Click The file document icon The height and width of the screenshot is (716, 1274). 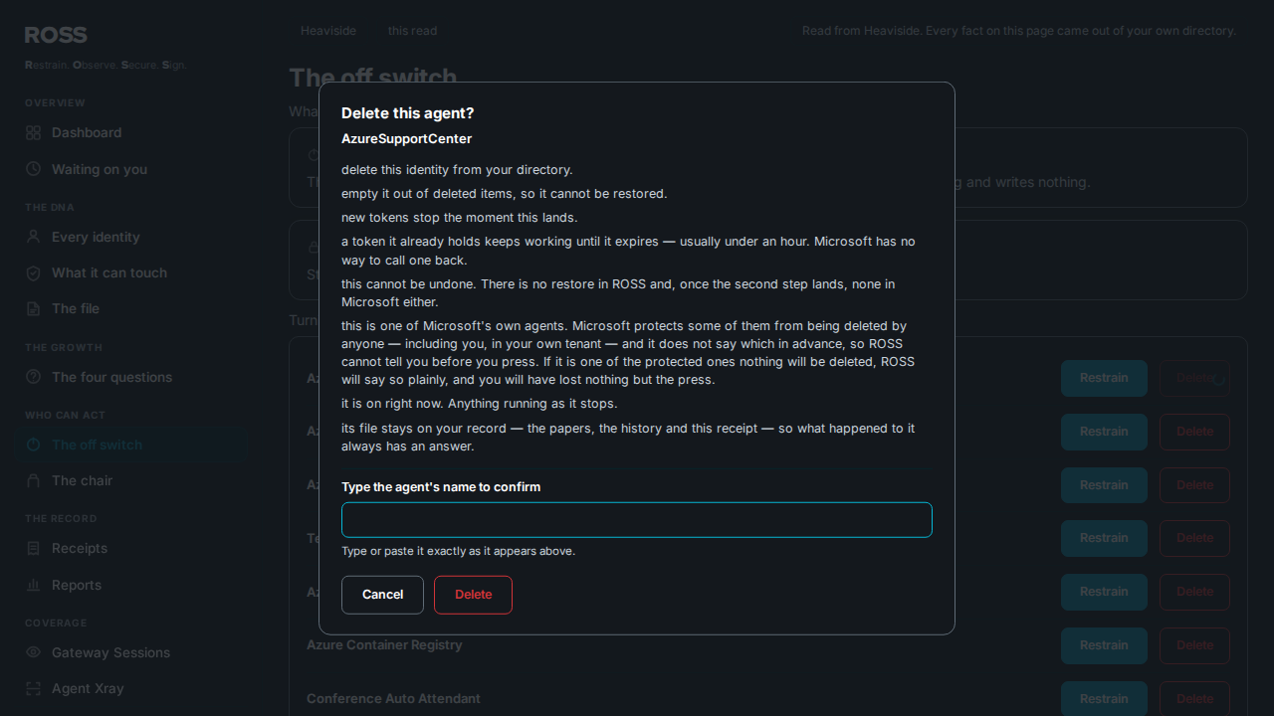(x=33, y=308)
